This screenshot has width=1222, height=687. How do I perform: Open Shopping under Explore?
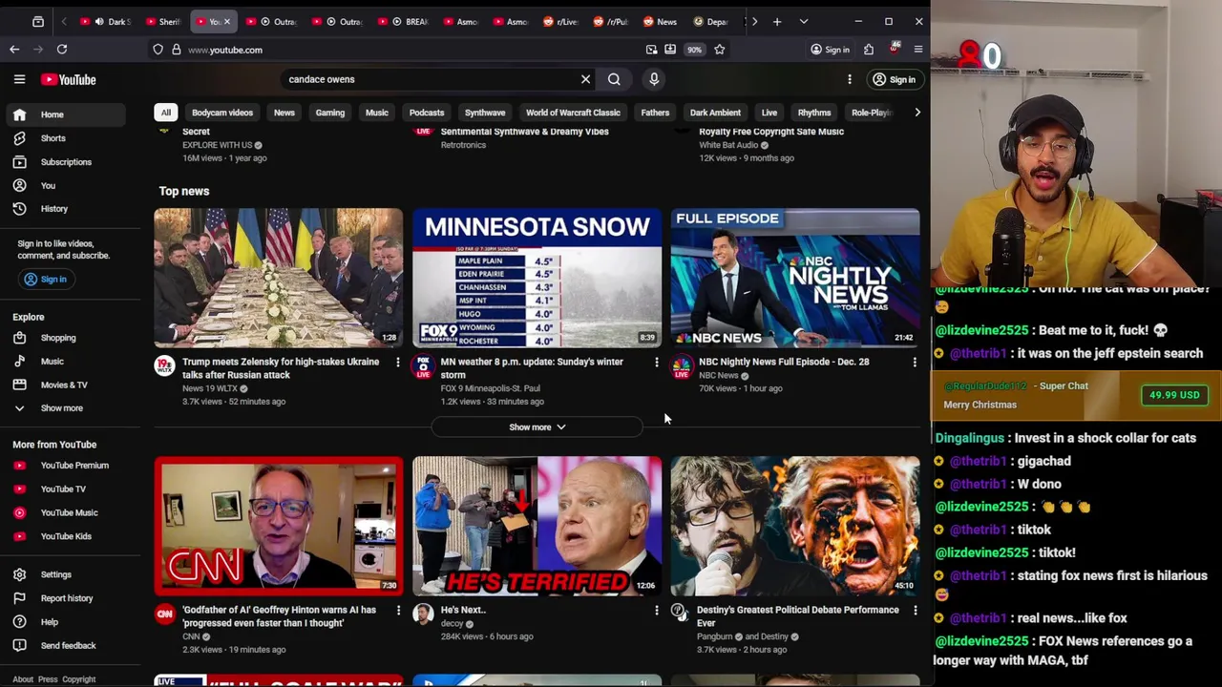click(x=57, y=338)
